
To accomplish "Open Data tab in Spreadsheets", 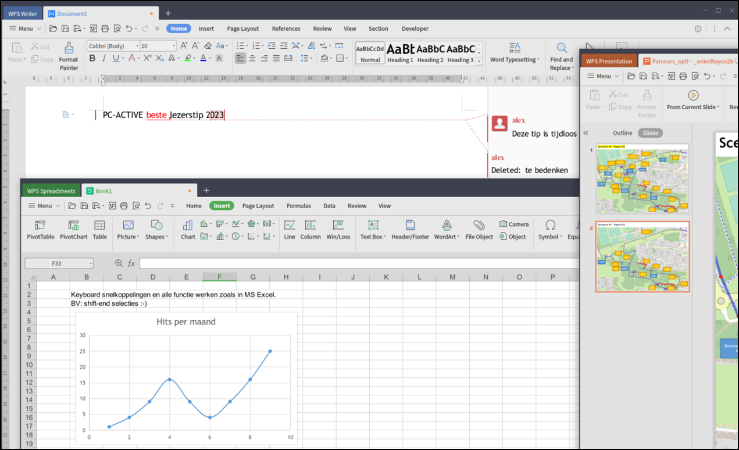I will pos(329,206).
